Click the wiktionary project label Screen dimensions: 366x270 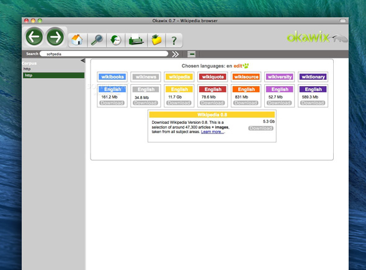click(x=313, y=77)
